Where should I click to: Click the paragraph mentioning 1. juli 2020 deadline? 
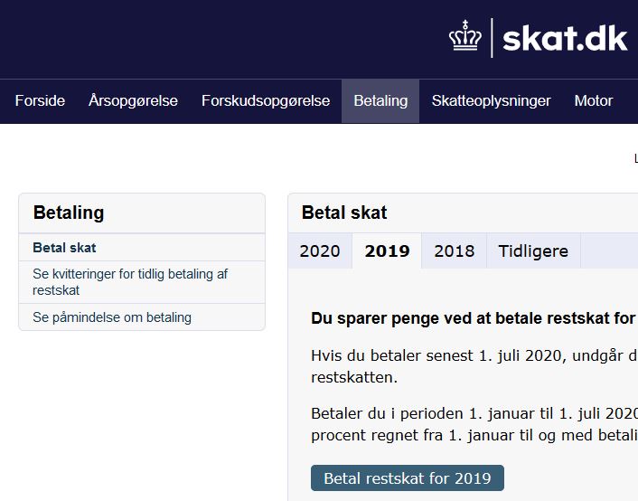[x=474, y=366]
